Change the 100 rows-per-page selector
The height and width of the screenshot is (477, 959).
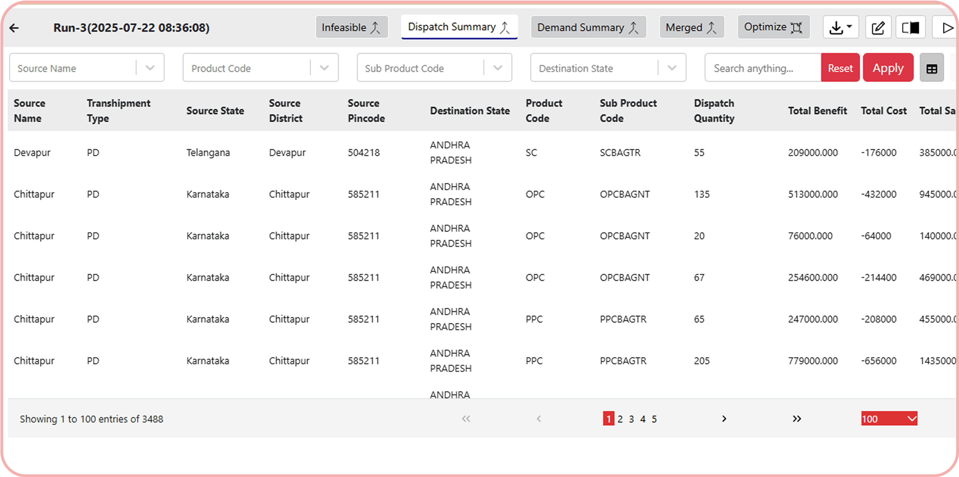click(x=889, y=419)
